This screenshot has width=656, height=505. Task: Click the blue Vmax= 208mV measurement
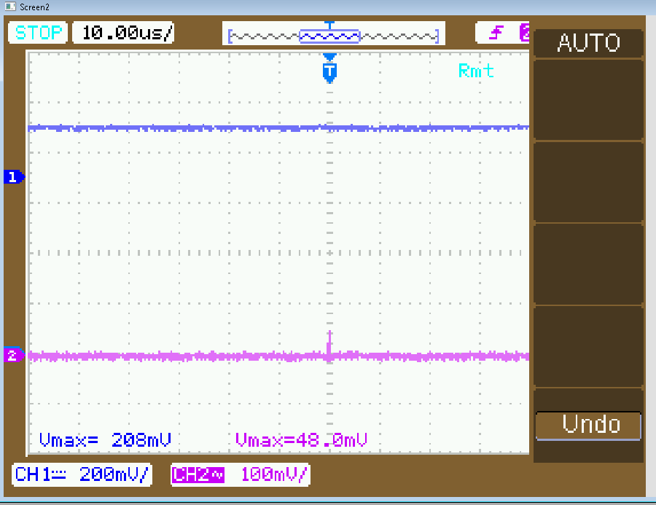[105, 440]
